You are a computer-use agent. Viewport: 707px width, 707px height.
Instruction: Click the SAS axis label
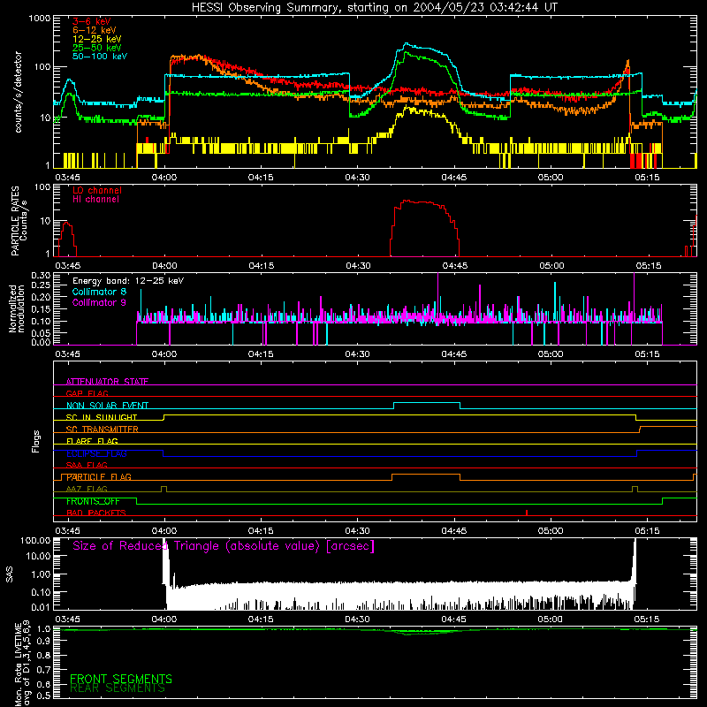pos(10,574)
